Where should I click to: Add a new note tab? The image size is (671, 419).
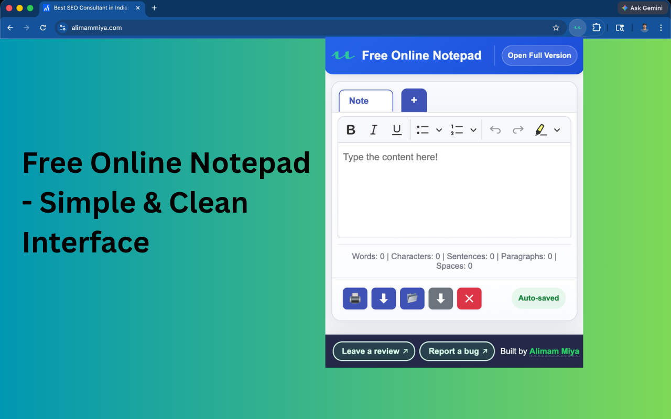pyautogui.click(x=414, y=100)
